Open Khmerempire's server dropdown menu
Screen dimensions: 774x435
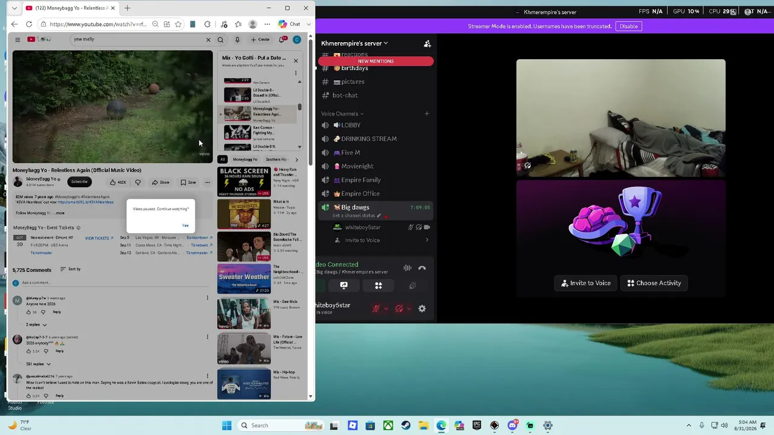tap(354, 43)
